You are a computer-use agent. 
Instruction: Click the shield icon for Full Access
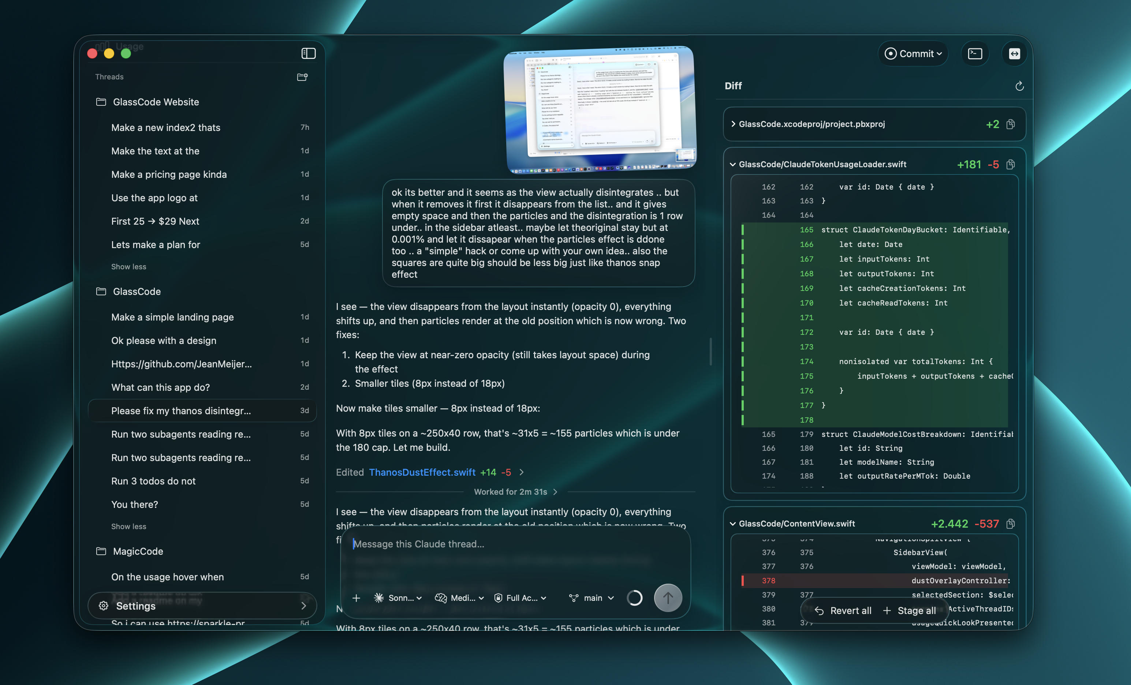coord(499,598)
